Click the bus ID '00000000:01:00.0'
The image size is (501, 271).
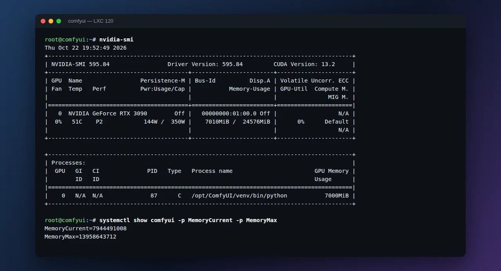pos(229,113)
